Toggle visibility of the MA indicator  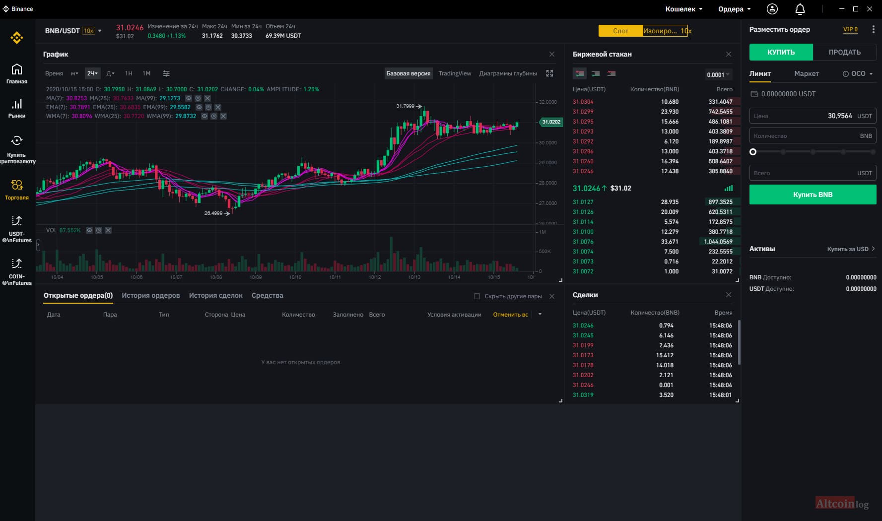click(189, 98)
